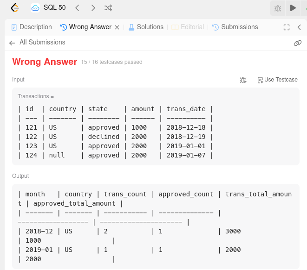Collapse the panel with the chevron
The height and width of the screenshot is (270, 307).
(x=299, y=27)
